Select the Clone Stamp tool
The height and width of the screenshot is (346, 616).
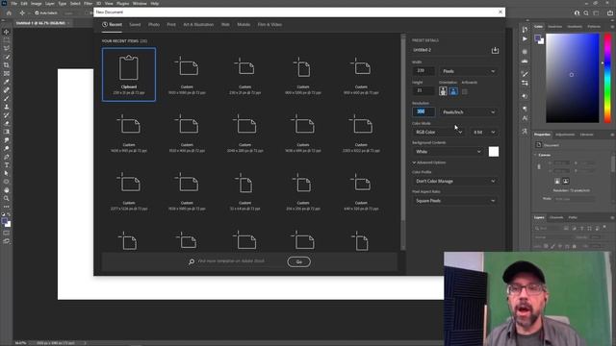click(x=7, y=107)
